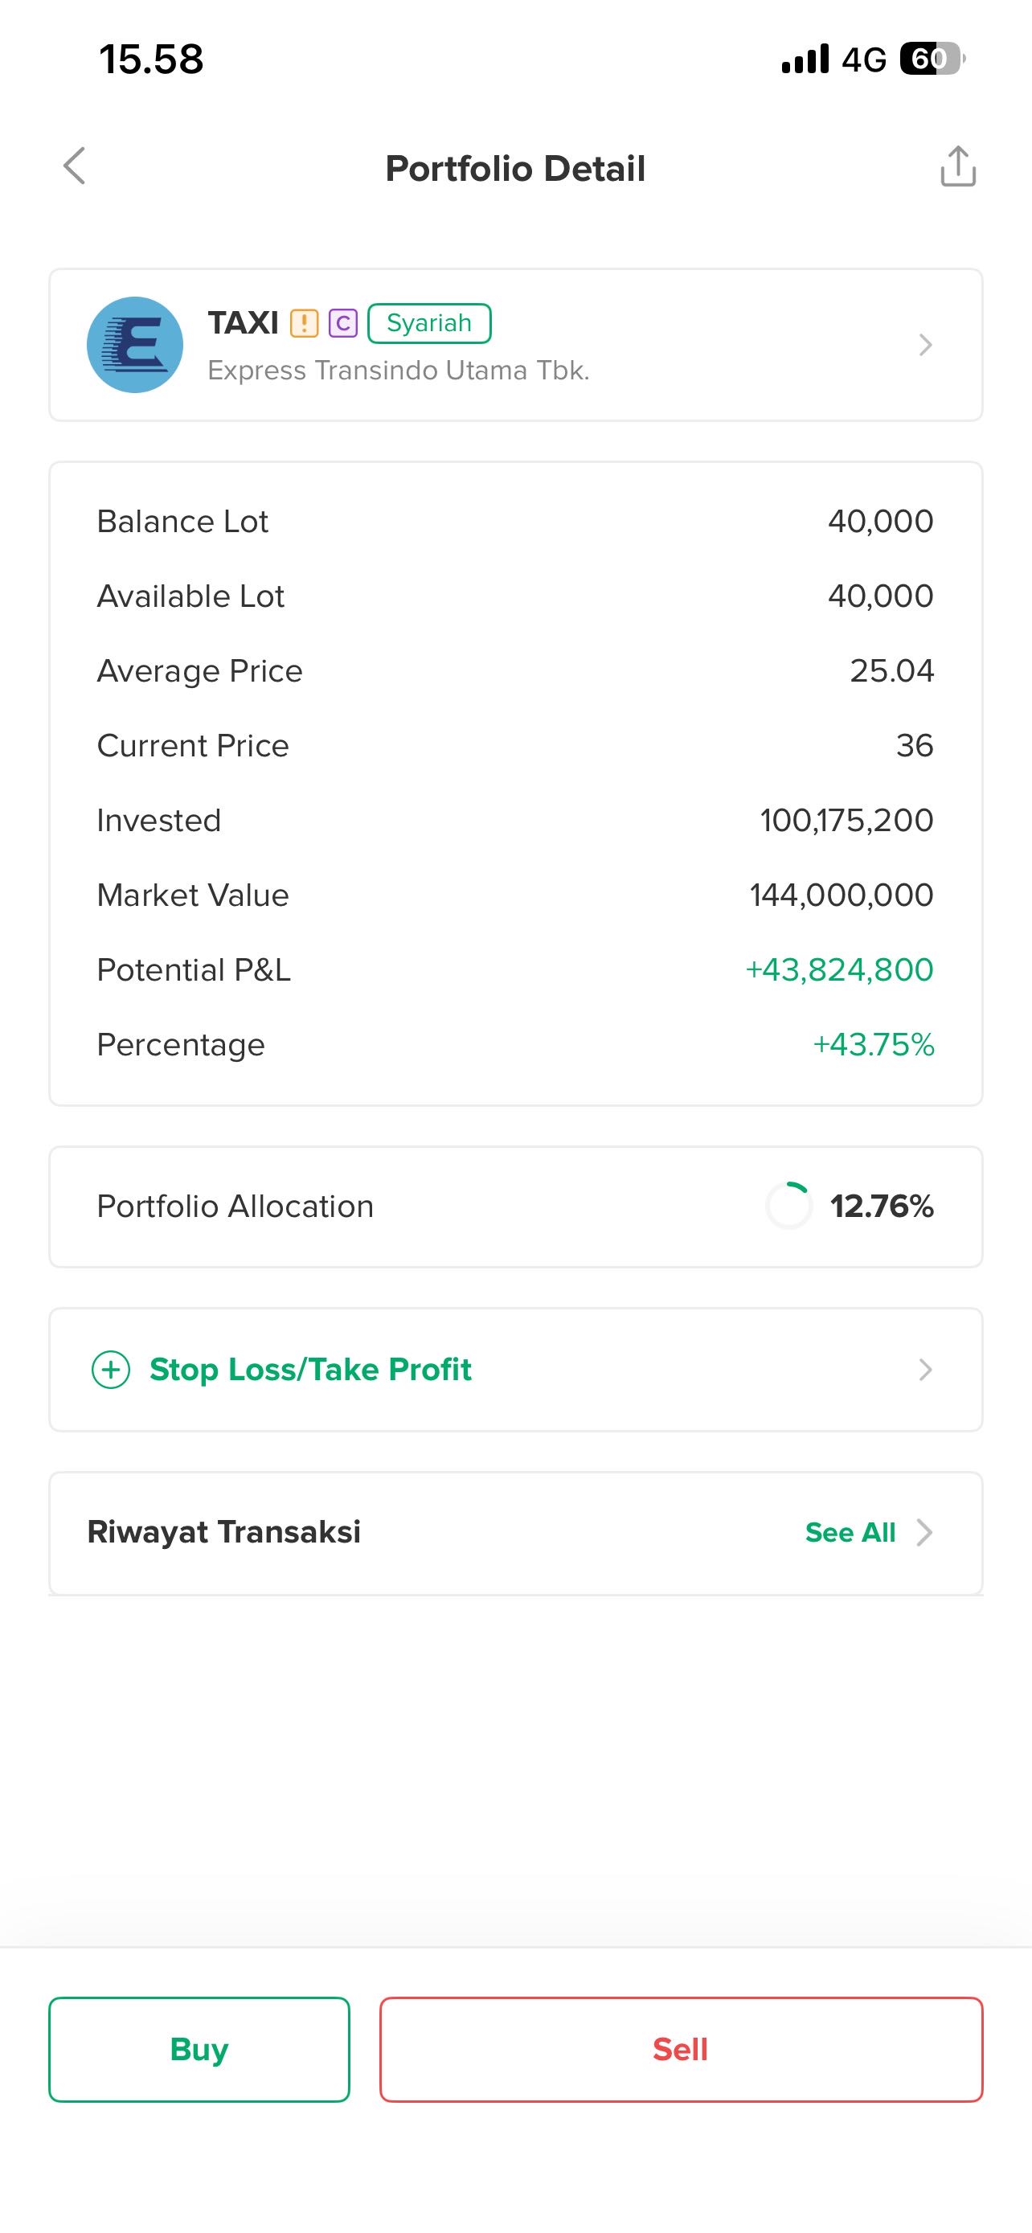
Task: Open TAXI stock detail chevron
Action: pos(925,345)
